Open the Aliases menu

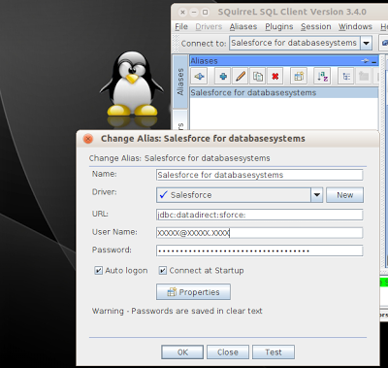click(x=243, y=26)
